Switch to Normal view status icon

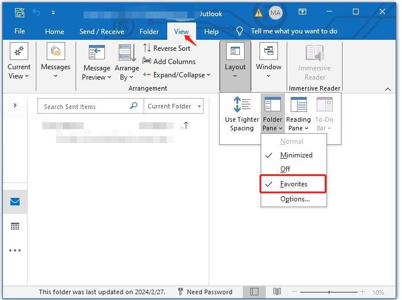pos(254,292)
